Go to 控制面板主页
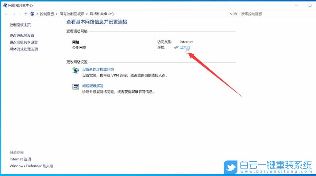 tap(20, 25)
